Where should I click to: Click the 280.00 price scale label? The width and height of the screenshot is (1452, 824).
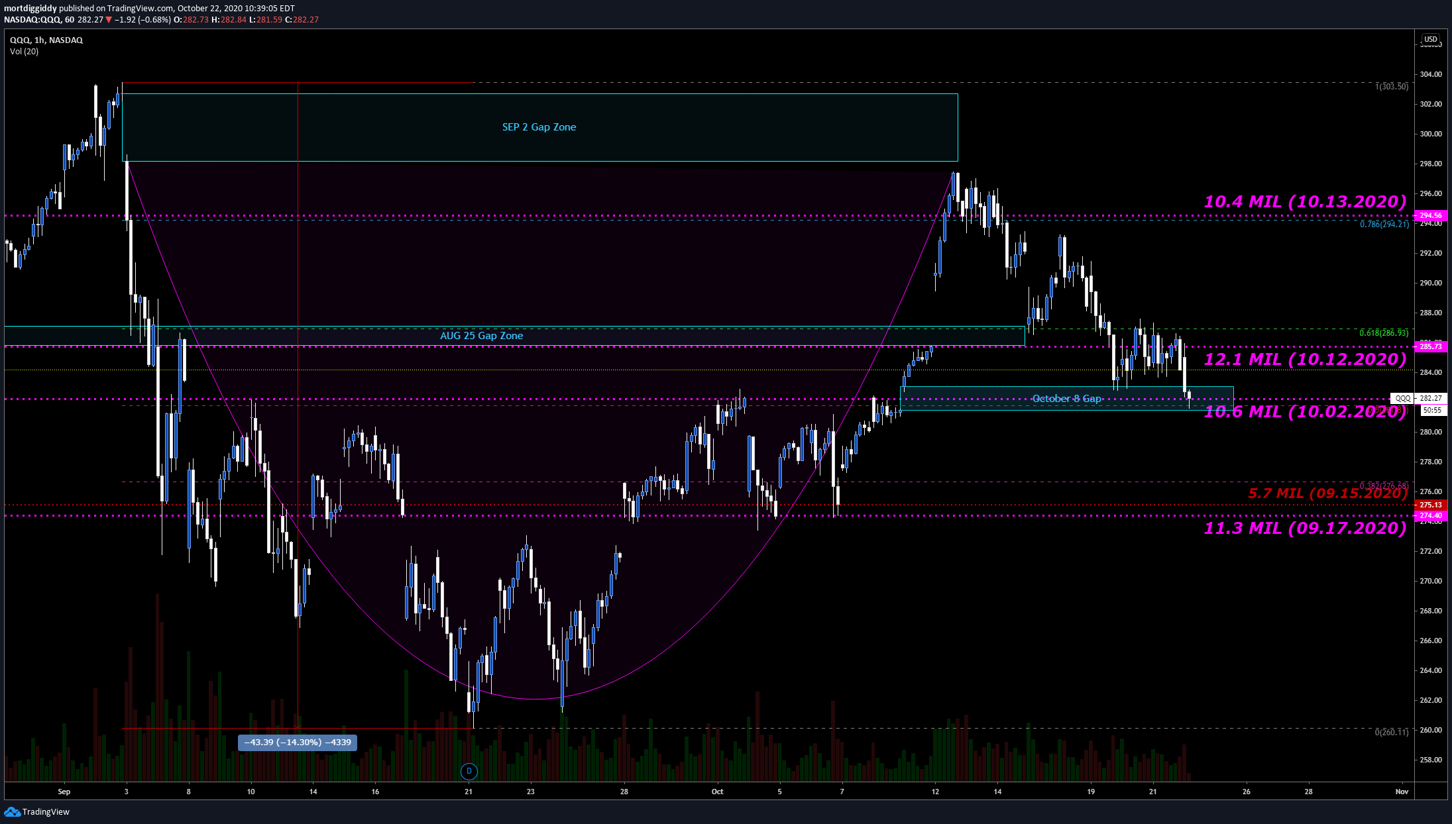[1431, 432]
